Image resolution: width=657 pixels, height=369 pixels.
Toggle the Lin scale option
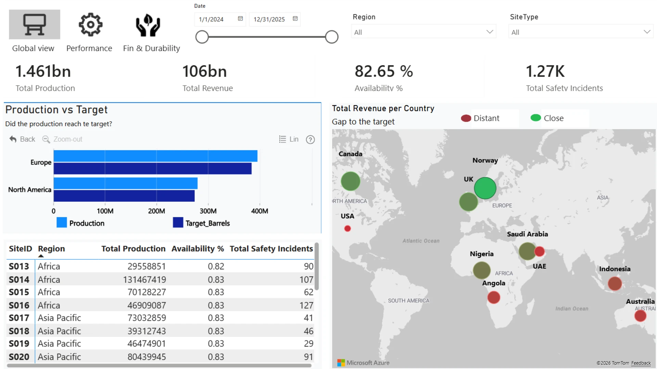tap(288, 139)
